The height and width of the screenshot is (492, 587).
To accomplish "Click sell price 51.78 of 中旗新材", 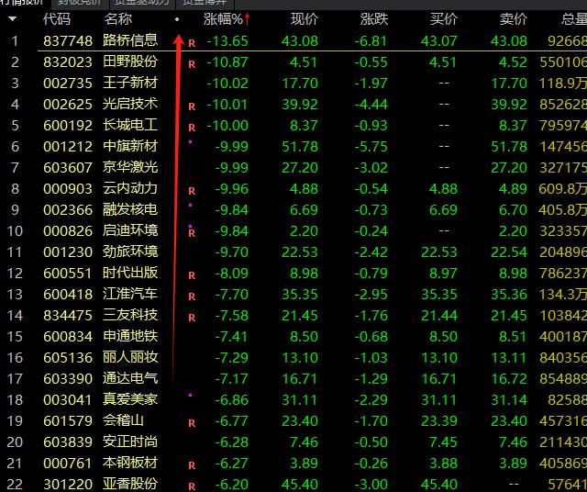I will click(x=509, y=147).
